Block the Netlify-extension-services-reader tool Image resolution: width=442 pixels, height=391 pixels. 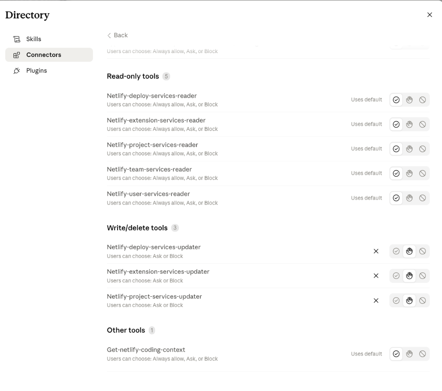click(422, 124)
